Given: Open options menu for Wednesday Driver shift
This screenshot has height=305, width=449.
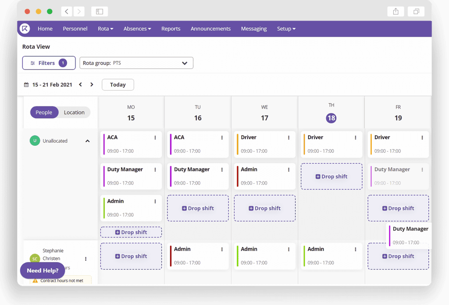Looking at the screenshot, I should click(x=289, y=138).
